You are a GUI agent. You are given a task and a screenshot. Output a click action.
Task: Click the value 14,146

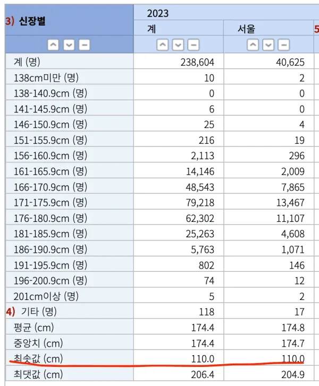click(200, 171)
